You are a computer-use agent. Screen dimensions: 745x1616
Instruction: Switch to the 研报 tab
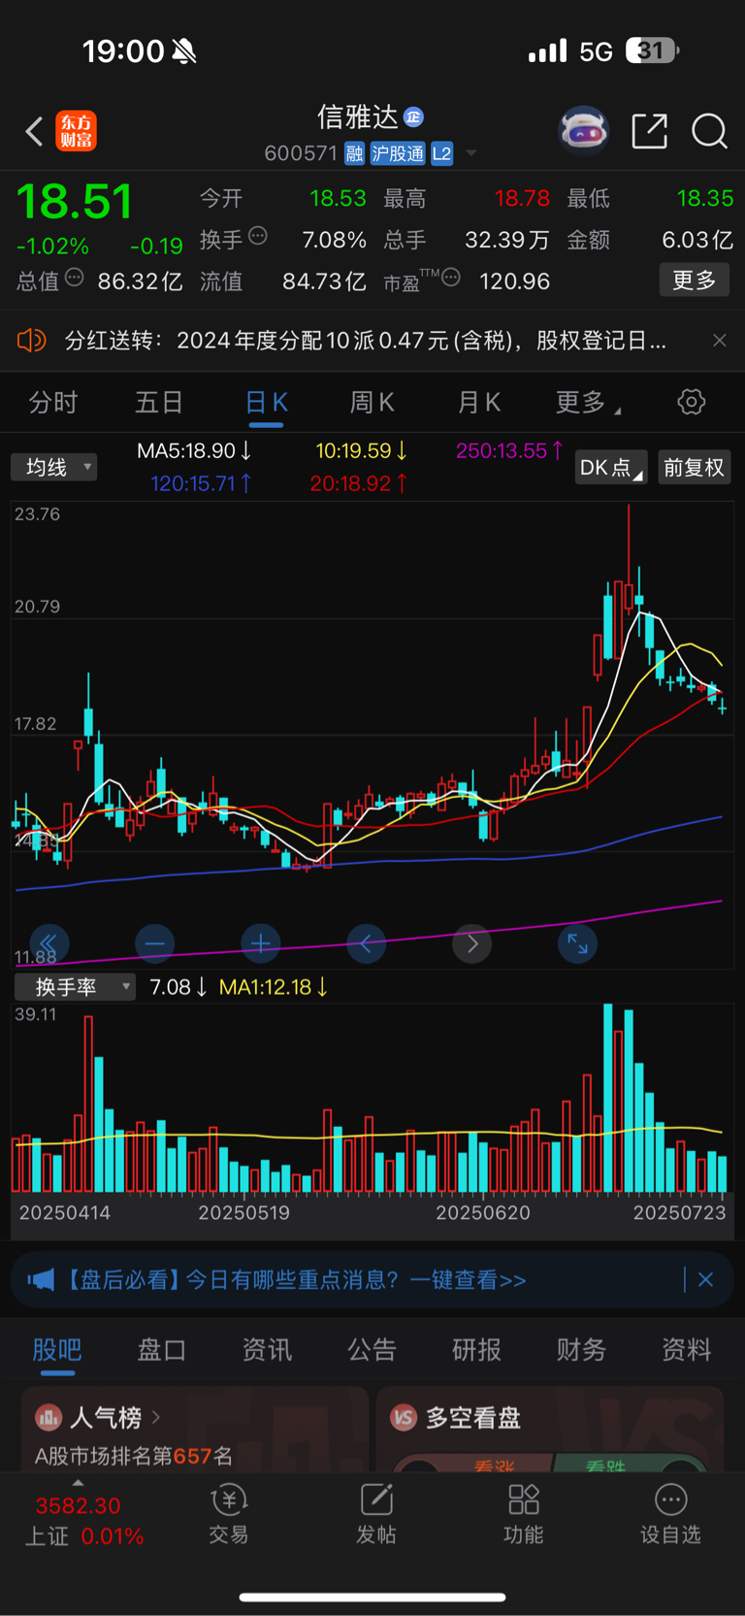point(476,1350)
